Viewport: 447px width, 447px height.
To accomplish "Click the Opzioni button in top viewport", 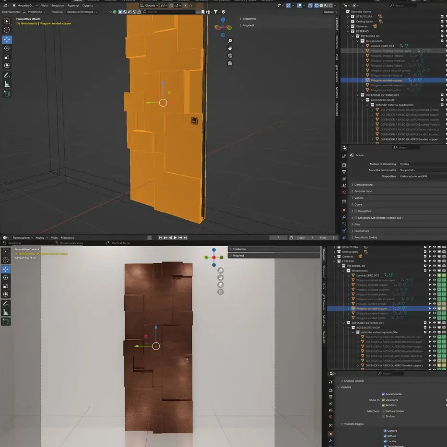I will [x=330, y=12].
